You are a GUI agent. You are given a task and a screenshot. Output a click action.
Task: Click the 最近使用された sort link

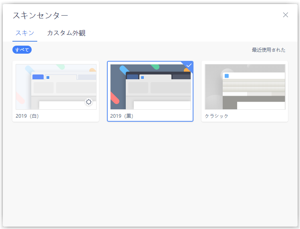268,50
